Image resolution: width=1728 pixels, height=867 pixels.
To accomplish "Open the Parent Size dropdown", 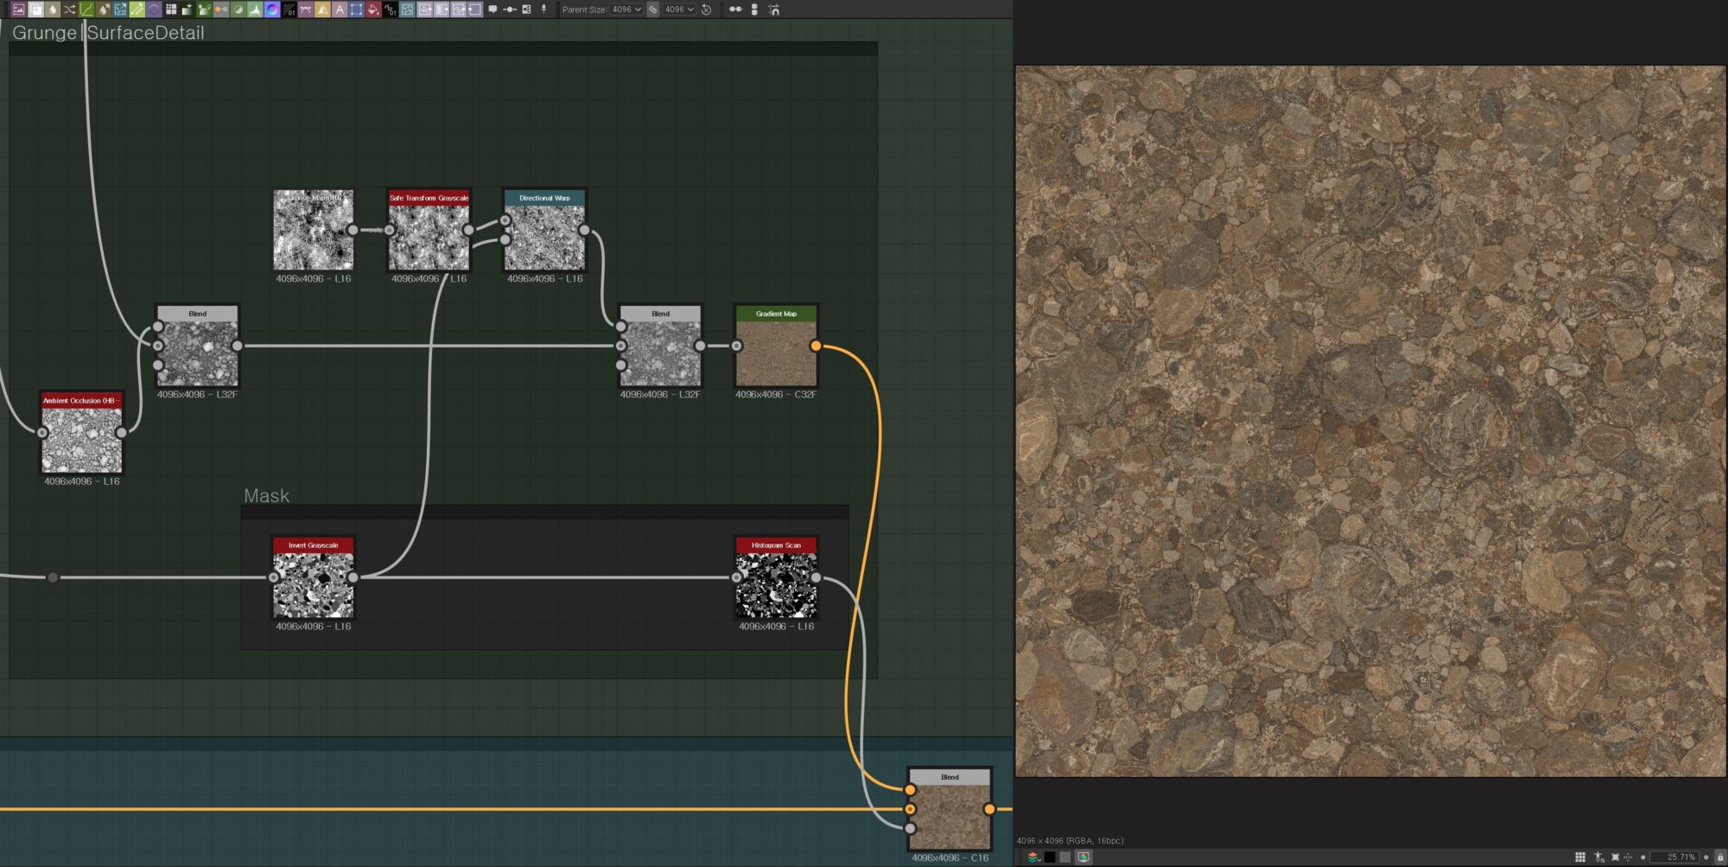I will click(x=626, y=10).
